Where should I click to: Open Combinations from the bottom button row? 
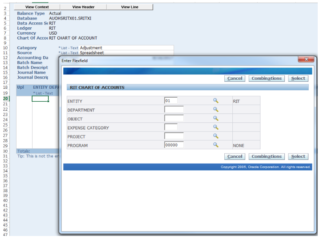(x=267, y=157)
